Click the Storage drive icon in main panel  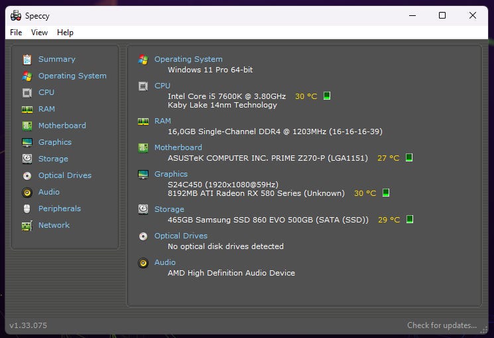pos(143,209)
